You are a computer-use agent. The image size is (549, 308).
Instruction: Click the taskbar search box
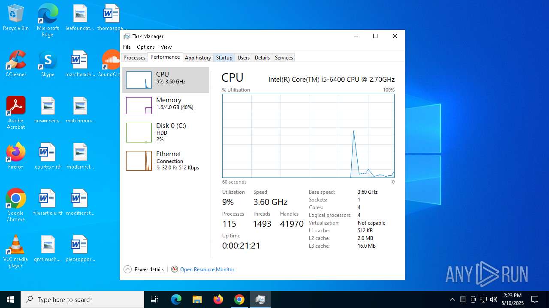pyautogui.click(x=82, y=299)
